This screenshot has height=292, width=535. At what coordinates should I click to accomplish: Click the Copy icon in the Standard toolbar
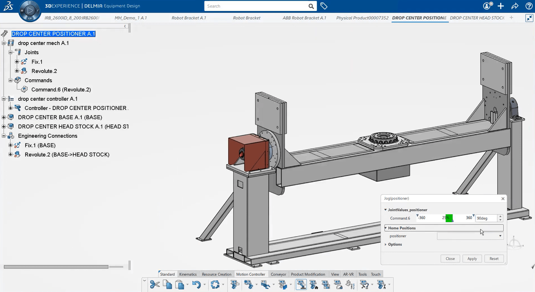click(x=167, y=284)
